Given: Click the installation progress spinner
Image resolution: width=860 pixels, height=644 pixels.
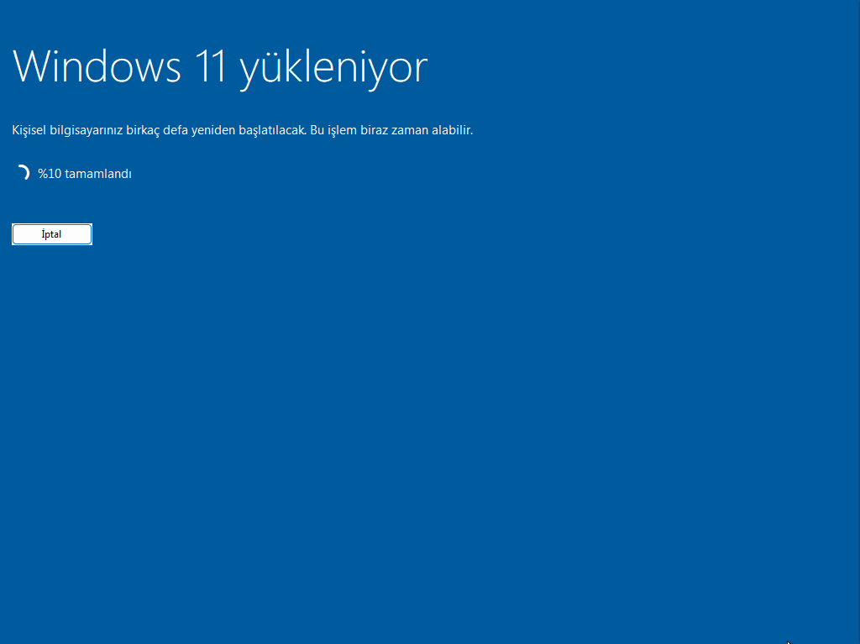Looking at the screenshot, I should coord(23,173).
